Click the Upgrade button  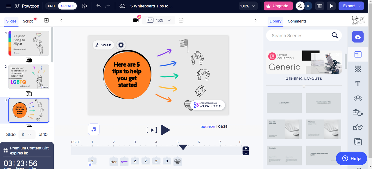click(278, 6)
